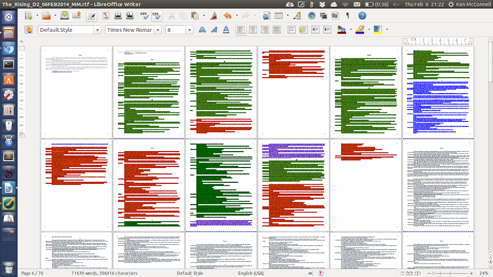Viewport: 493px width, 277px height.
Task: Insert a table with the Table icon
Action: click(x=279, y=16)
